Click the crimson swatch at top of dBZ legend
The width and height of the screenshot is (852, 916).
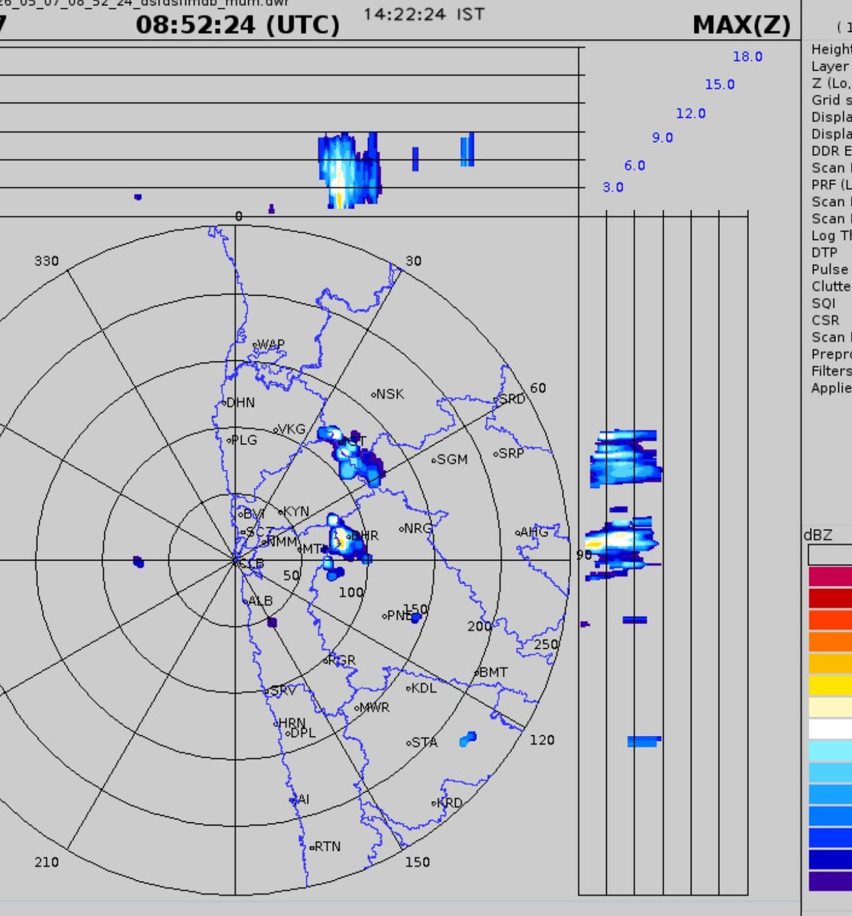[831, 576]
